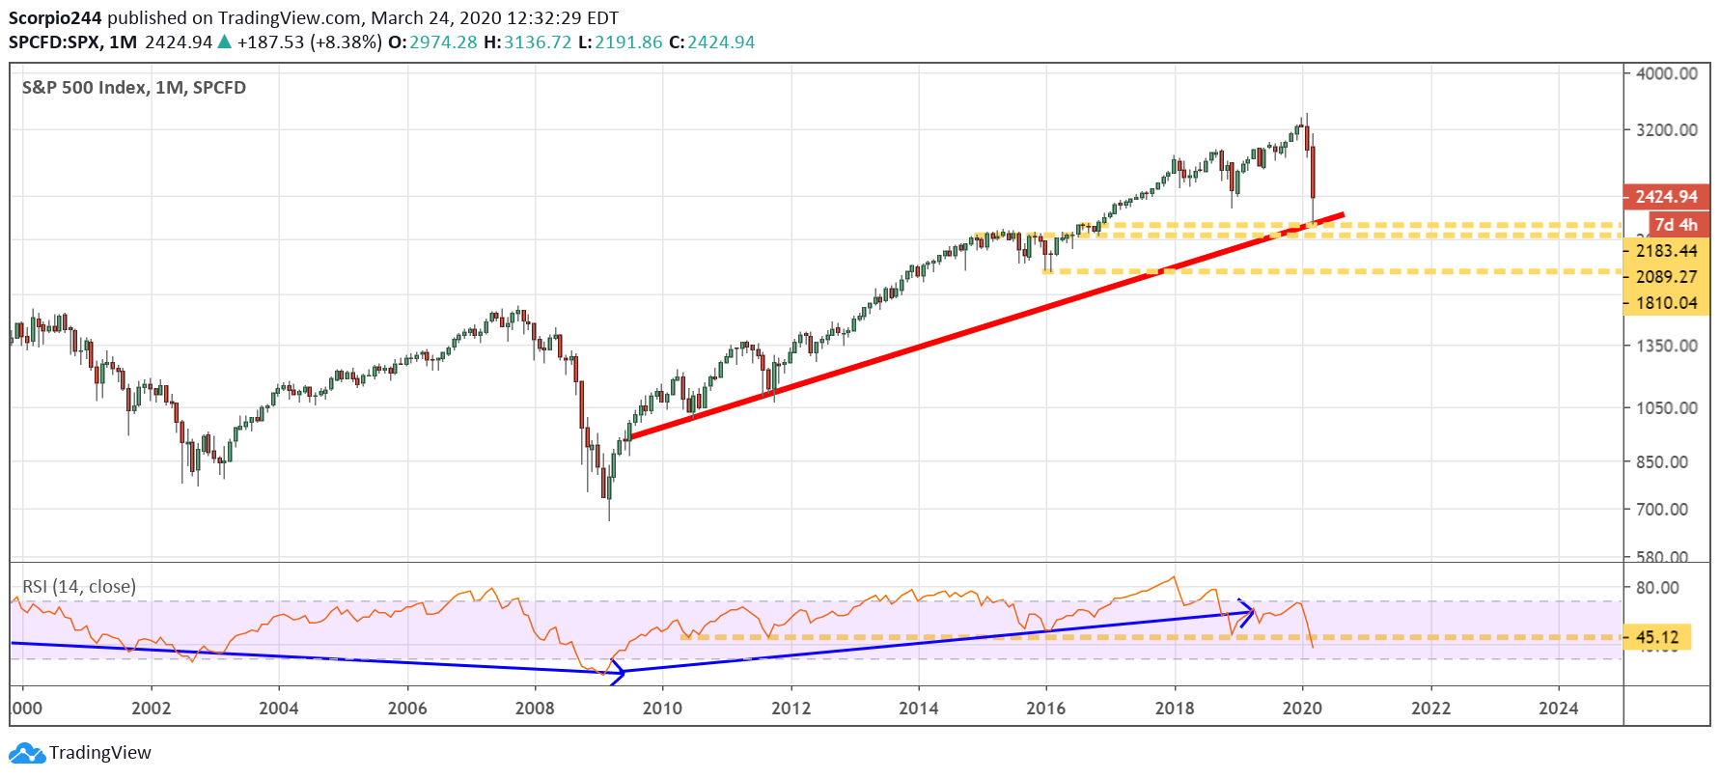Click the SPCFD:SPX, 1M symbol text

[73, 42]
